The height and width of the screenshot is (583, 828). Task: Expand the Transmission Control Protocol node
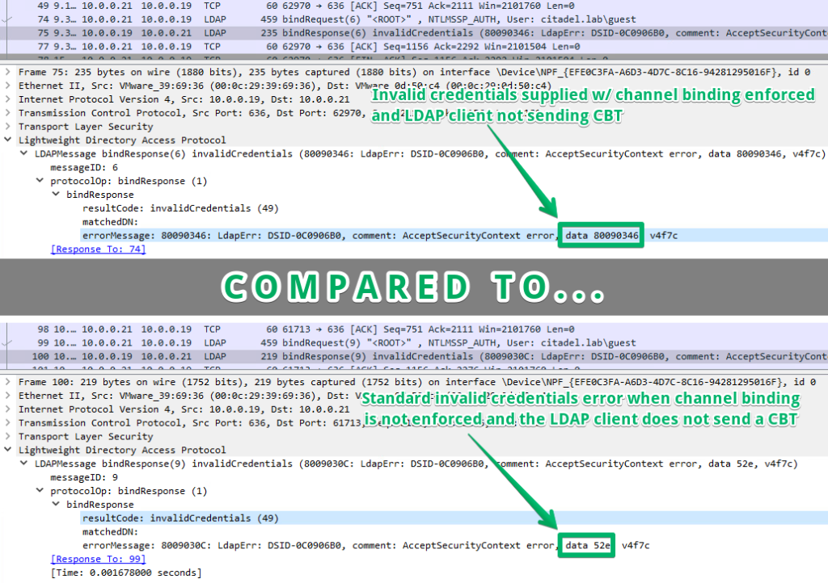point(6,112)
